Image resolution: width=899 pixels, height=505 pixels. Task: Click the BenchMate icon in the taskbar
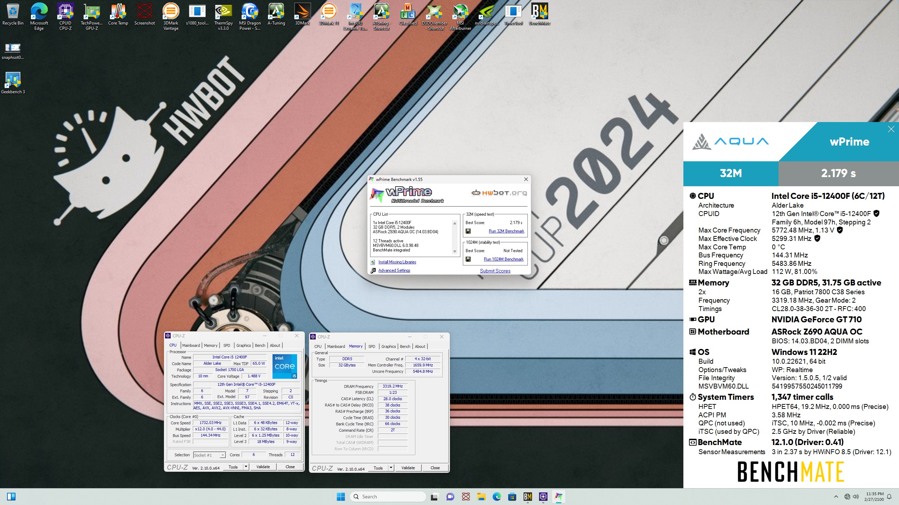click(x=527, y=497)
